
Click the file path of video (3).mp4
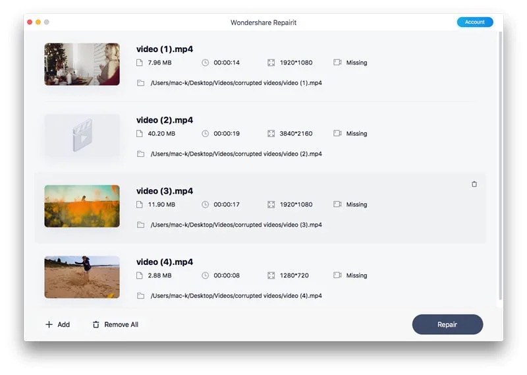[236, 225]
